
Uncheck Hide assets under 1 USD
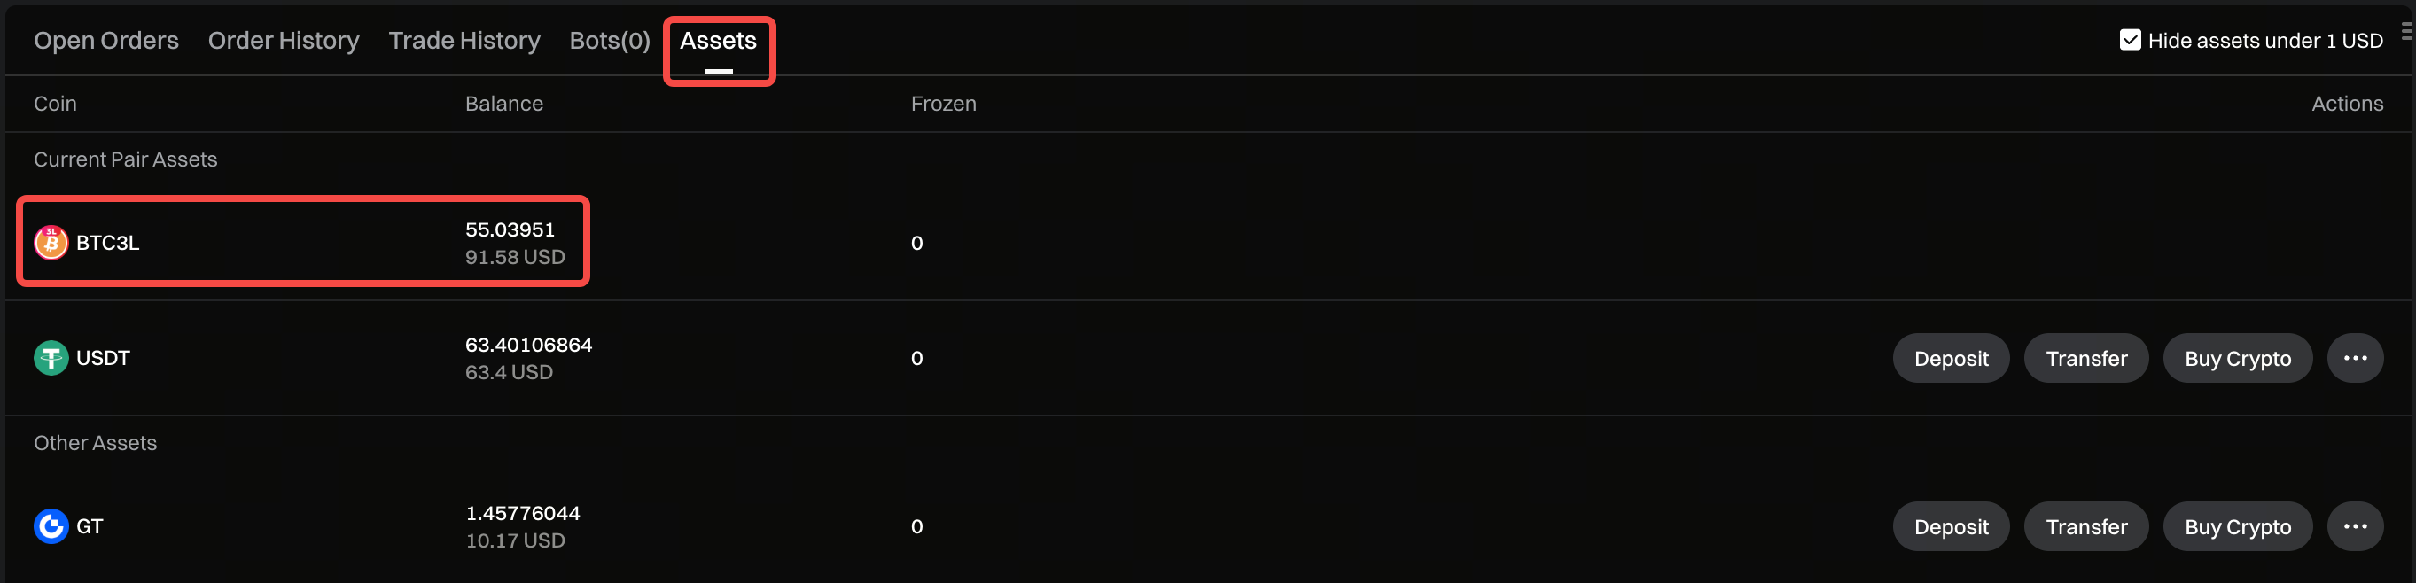point(2129,40)
